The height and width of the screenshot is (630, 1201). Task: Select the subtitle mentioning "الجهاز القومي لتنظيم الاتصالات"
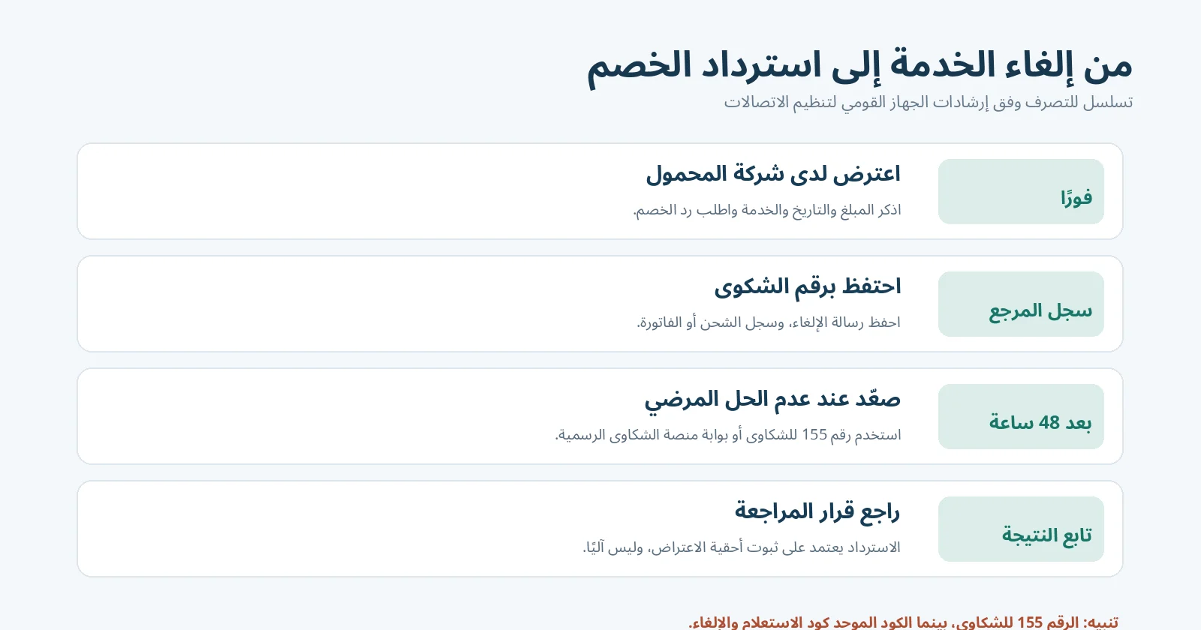coord(929,102)
